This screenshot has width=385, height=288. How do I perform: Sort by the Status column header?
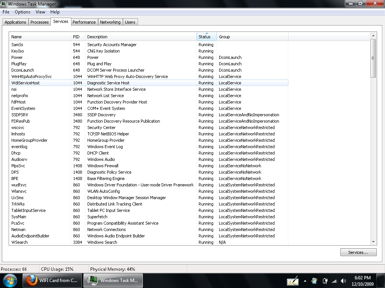[206, 37]
